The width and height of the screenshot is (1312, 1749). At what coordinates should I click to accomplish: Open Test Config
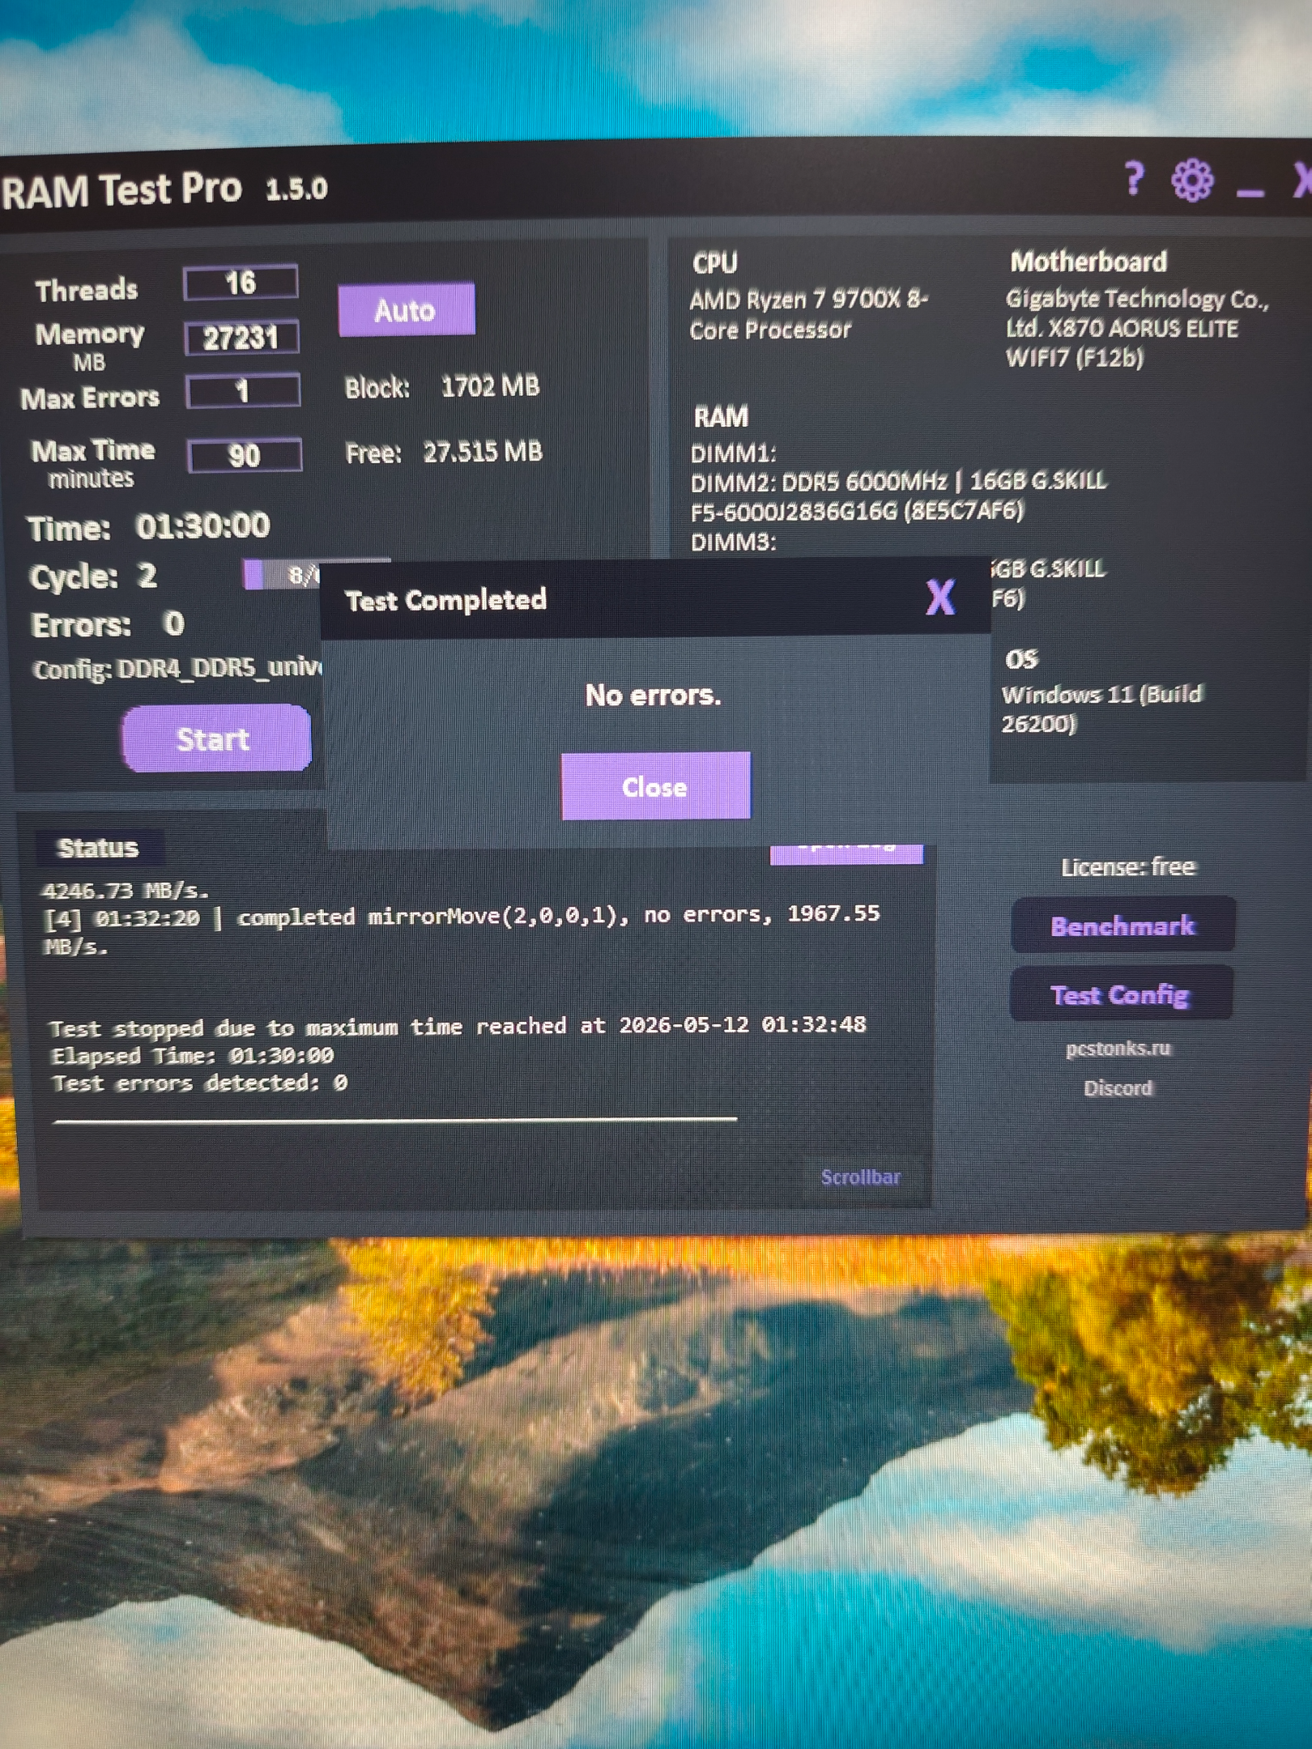point(1121,994)
